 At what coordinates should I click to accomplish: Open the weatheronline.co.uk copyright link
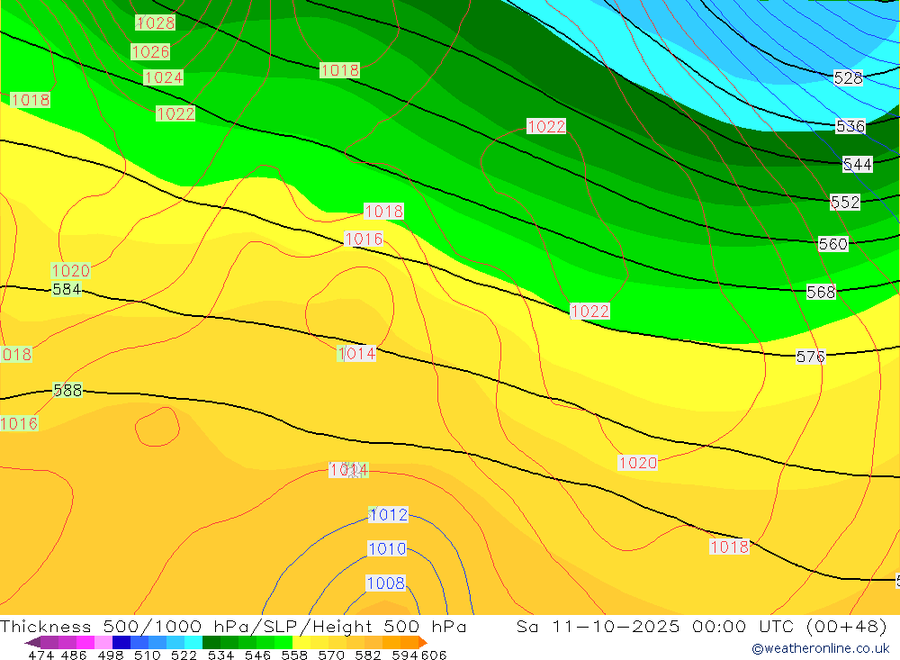pos(820,648)
